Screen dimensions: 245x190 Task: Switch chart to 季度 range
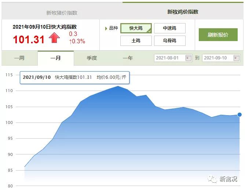tap(92, 58)
